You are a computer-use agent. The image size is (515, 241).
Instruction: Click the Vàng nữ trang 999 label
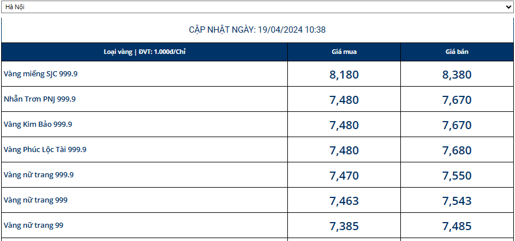click(36, 200)
